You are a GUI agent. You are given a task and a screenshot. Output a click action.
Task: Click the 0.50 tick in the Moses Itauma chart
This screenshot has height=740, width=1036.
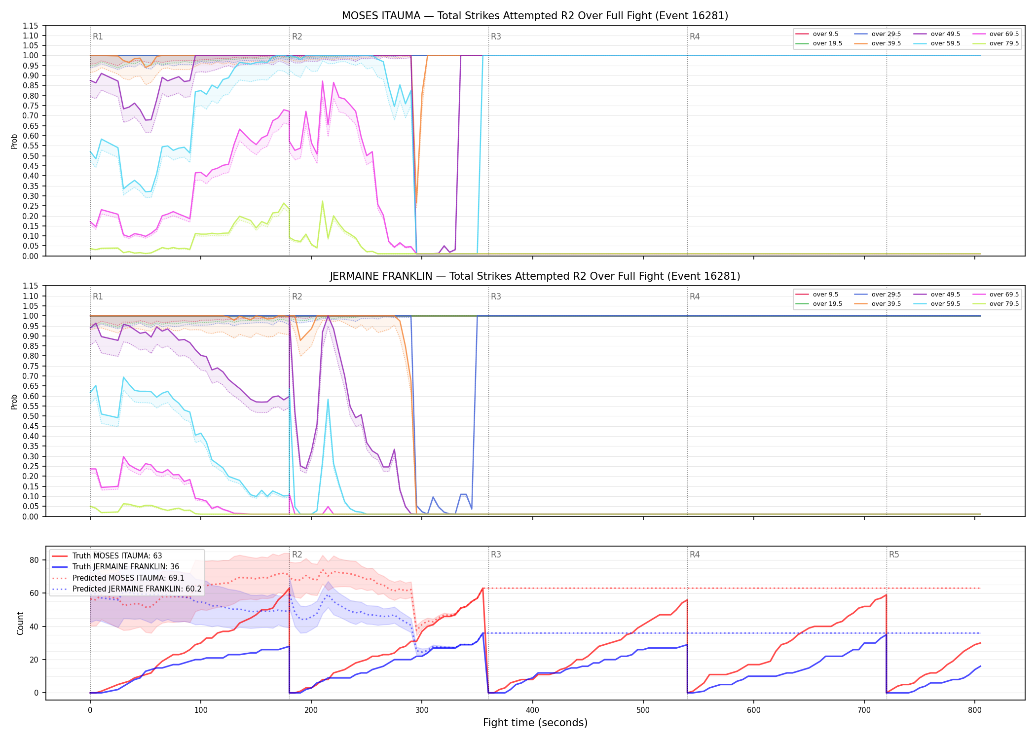(x=30, y=156)
